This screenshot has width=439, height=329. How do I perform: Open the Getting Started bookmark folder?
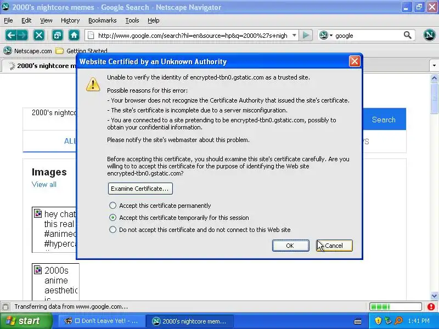[x=81, y=51]
